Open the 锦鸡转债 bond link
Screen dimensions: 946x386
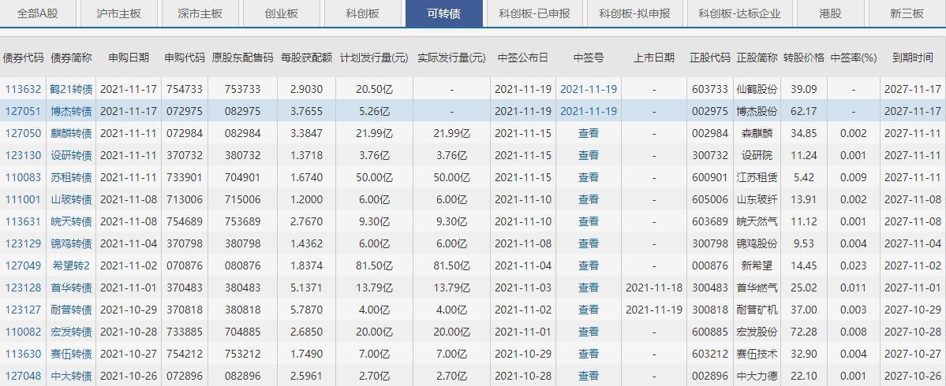pos(72,244)
